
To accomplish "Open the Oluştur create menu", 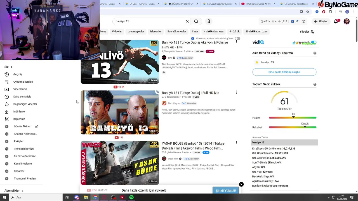I will [321, 21].
